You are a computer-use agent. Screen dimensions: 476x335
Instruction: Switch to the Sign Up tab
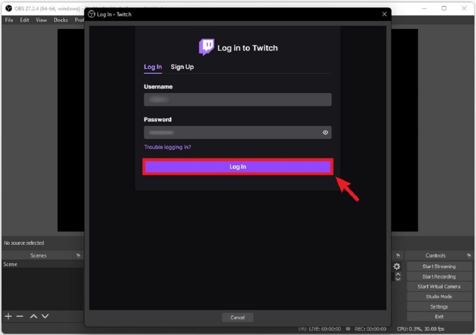(x=182, y=67)
